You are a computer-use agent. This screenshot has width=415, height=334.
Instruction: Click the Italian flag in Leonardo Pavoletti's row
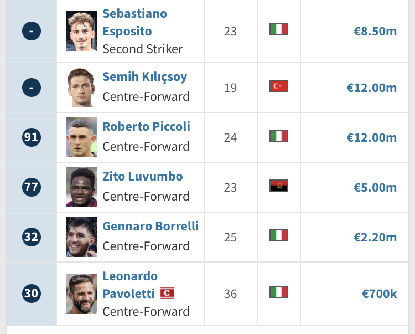click(279, 292)
